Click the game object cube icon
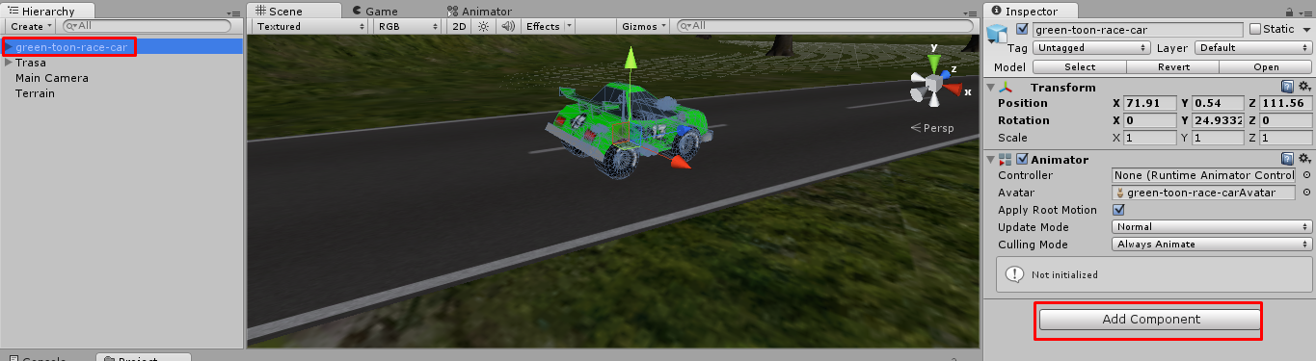1316x361 pixels. tap(998, 35)
